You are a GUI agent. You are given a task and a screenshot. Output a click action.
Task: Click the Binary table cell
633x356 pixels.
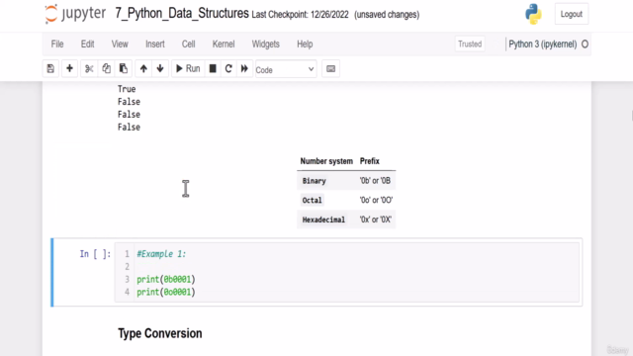coord(315,181)
